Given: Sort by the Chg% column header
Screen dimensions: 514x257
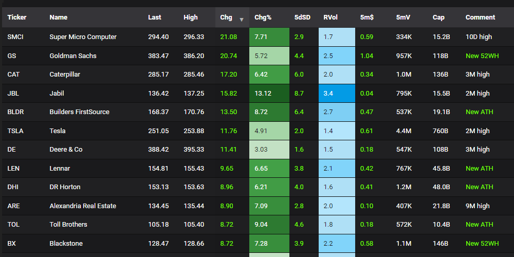Looking at the screenshot, I should point(263,17).
